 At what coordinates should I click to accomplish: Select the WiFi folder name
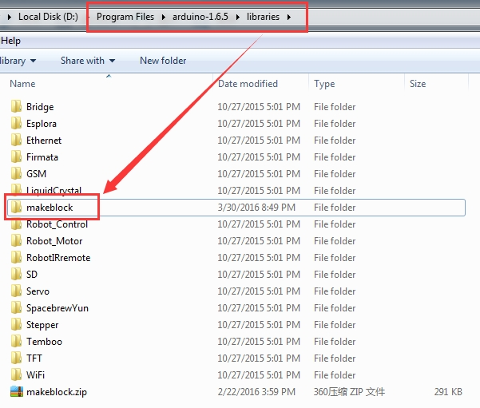coord(35,375)
